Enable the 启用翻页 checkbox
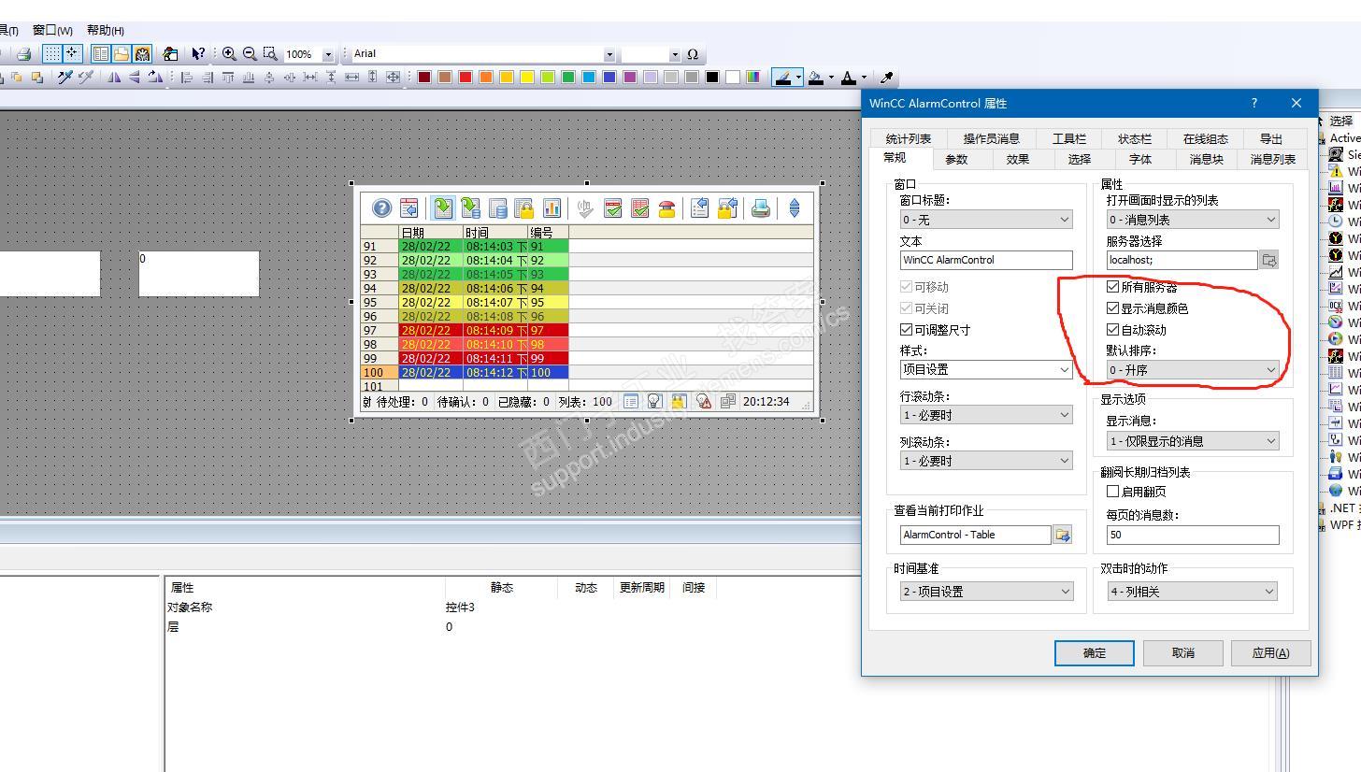Image resolution: width=1361 pixels, height=772 pixels. click(x=1112, y=491)
